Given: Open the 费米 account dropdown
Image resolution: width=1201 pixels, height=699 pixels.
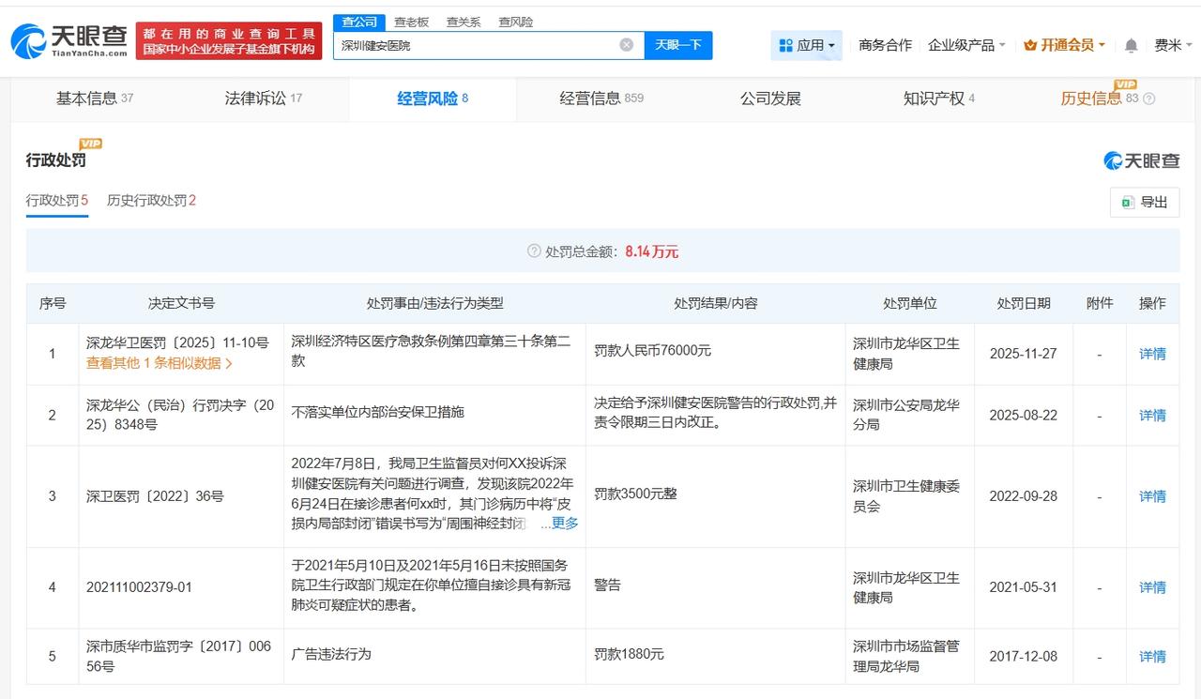Looking at the screenshot, I should click(1168, 44).
